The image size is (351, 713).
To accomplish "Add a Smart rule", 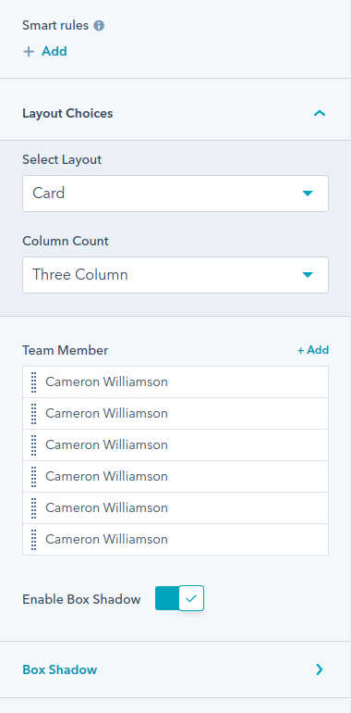I will [54, 51].
